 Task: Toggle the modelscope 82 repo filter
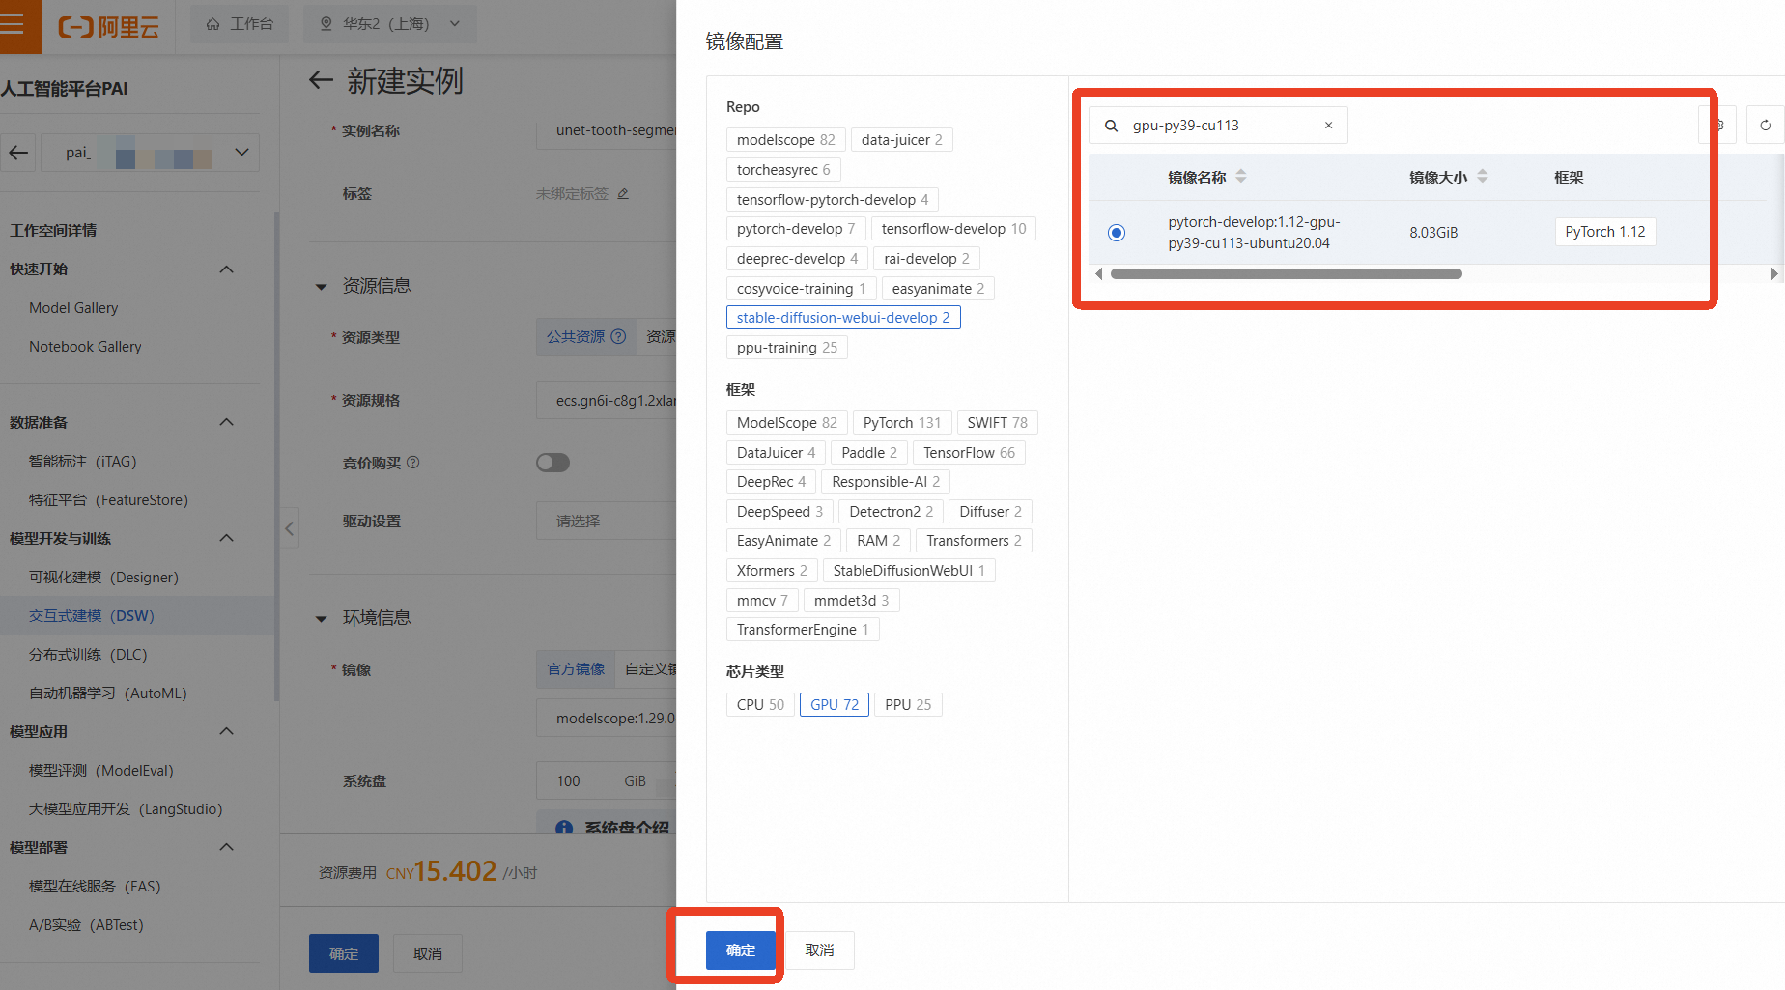click(x=786, y=140)
